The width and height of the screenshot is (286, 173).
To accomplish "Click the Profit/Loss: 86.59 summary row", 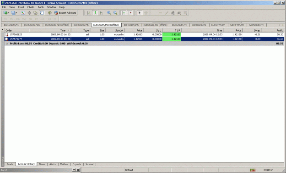I will [x=144, y=44].
